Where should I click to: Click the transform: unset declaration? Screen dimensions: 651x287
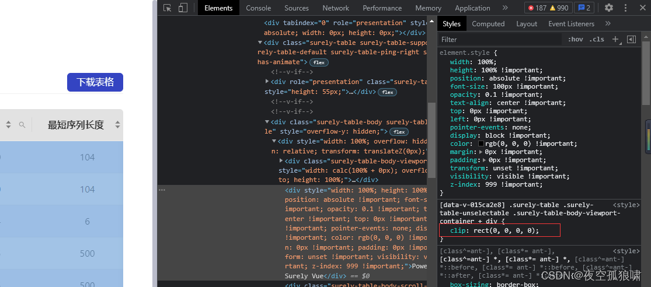504,169
